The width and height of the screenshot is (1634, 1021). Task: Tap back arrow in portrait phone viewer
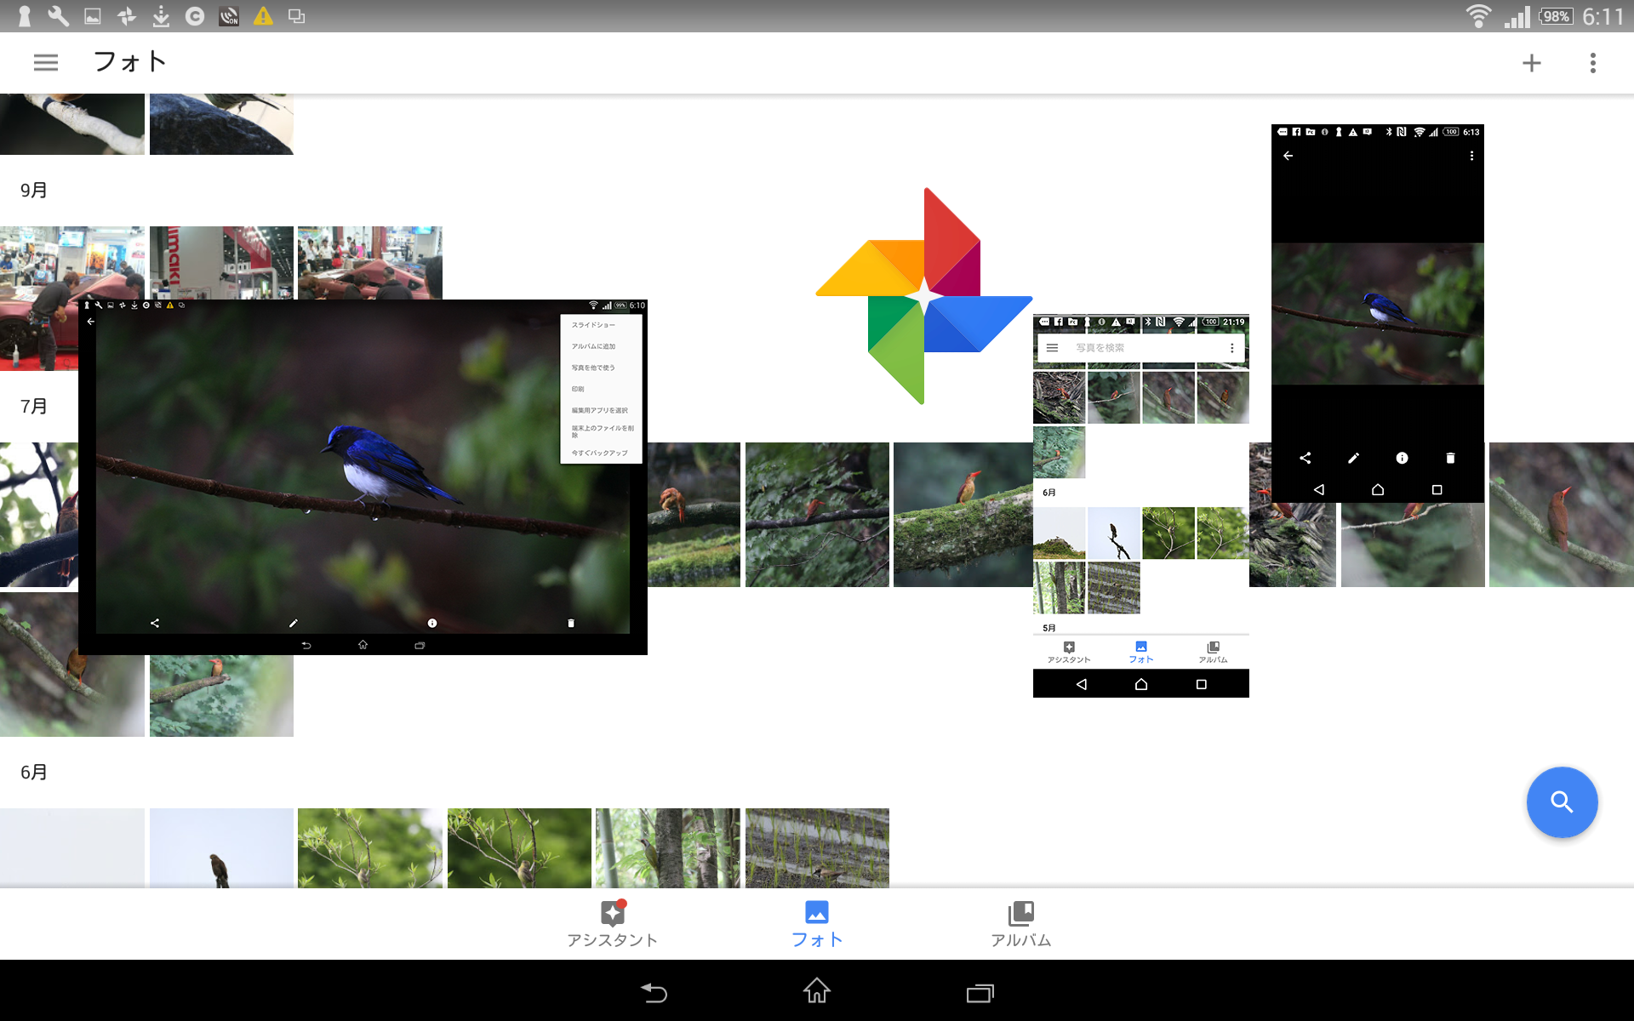(x=1288, y=156)
